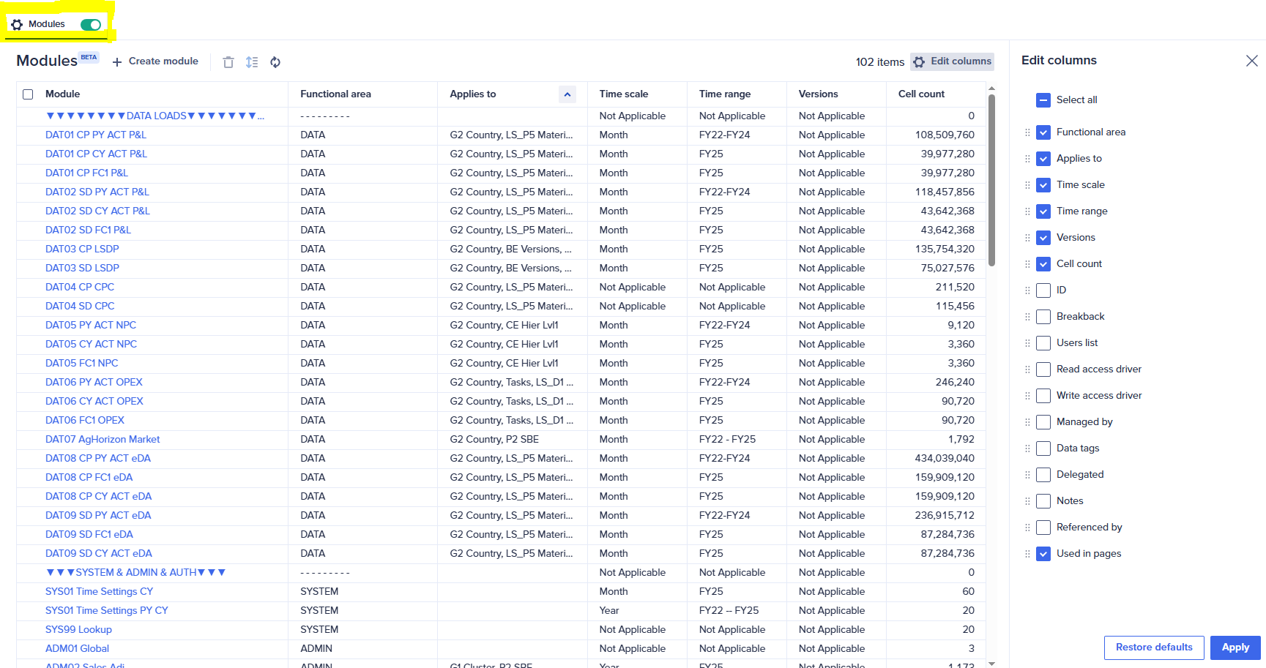
Task: Click drag handle beside Read access driver
Action: pyautogui.click(x=1027, y=369)
